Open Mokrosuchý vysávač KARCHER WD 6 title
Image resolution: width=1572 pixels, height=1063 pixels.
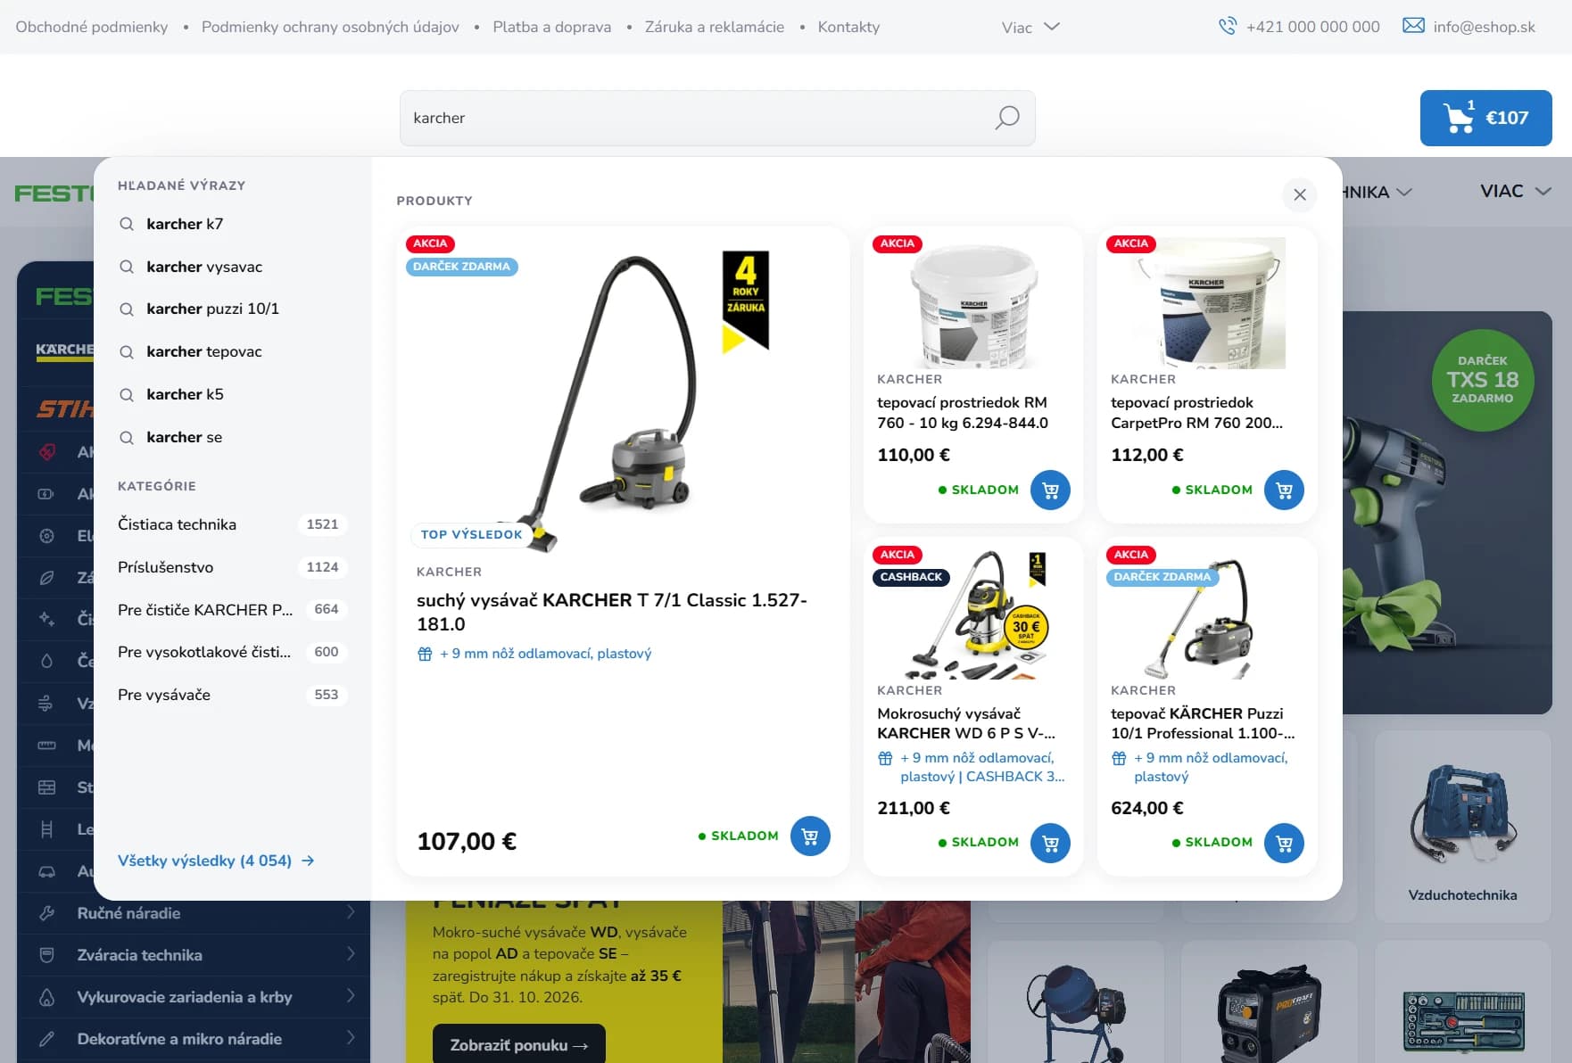tap(966, 723)
